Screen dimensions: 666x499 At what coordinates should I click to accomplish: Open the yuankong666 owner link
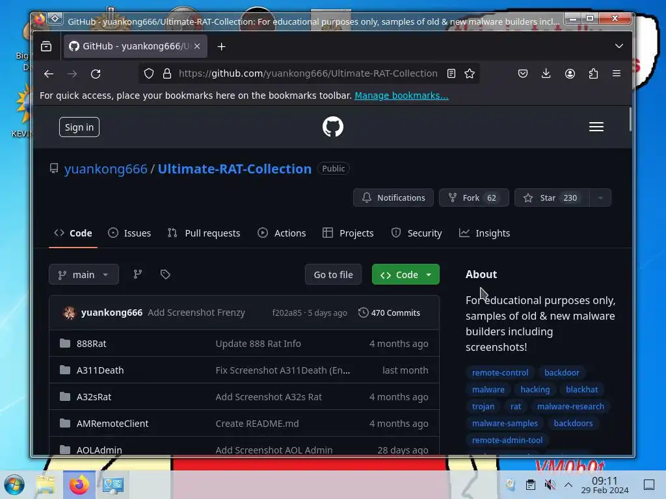pos(106,169)
